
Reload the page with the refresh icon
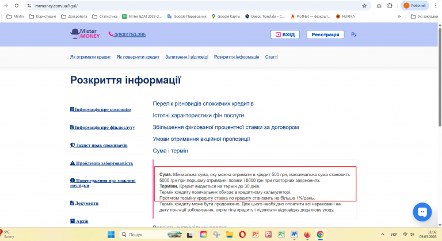click(17, 6)
